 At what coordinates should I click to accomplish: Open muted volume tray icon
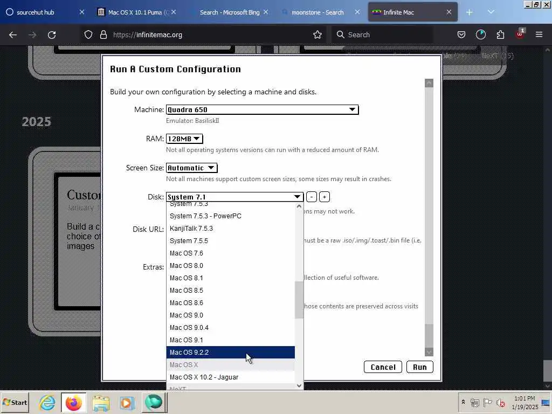pyautogui.click(x=500, y=402)
